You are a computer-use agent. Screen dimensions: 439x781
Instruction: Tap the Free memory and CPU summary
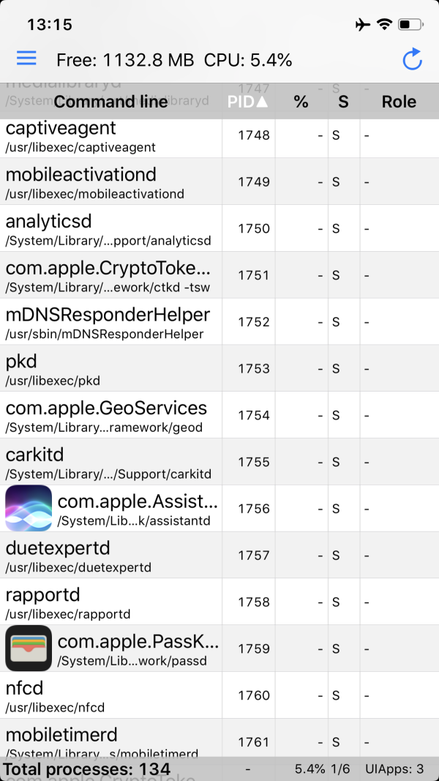174,60
